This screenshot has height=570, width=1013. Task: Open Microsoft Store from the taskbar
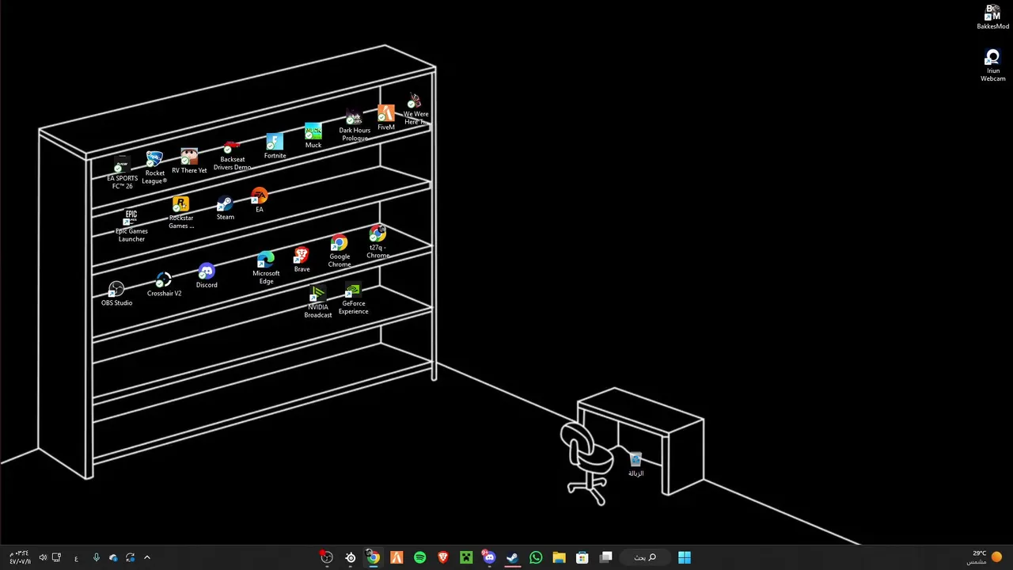point(582,557)
